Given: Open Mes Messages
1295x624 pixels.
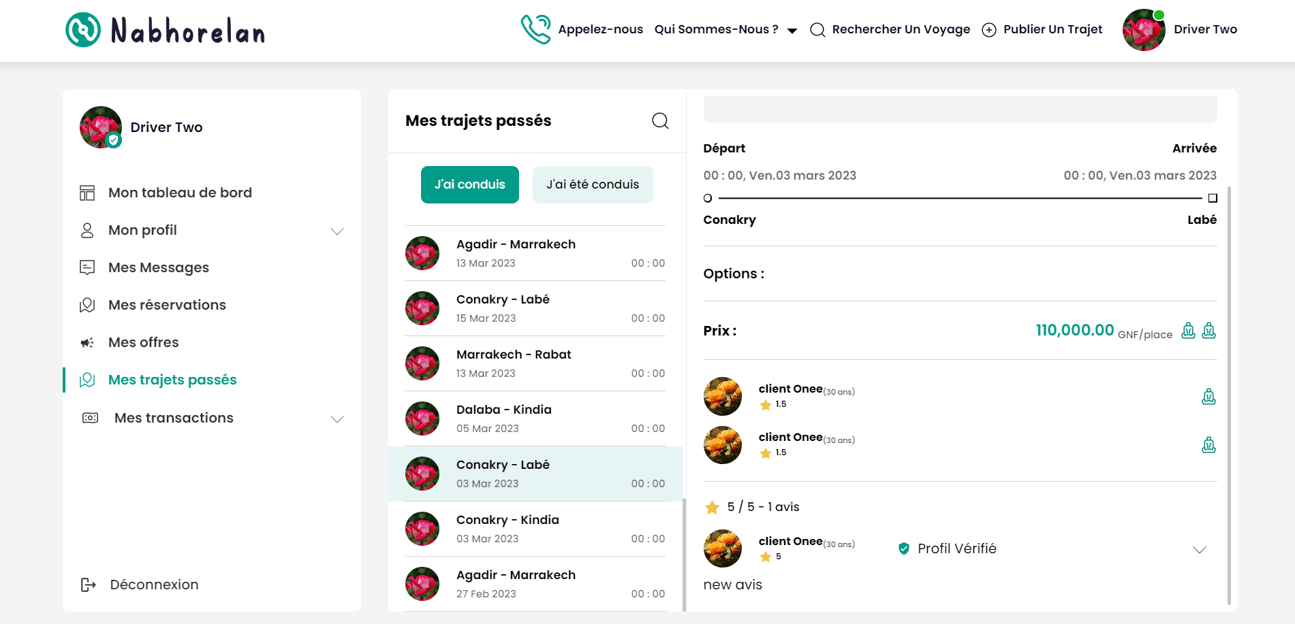Looking at the screenshot, I should click(x=159, y=267).
